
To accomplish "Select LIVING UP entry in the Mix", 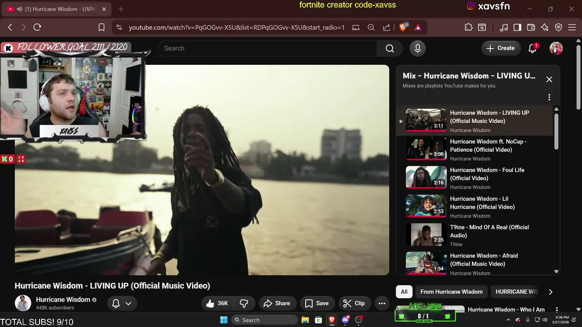I will coord(474,121).
